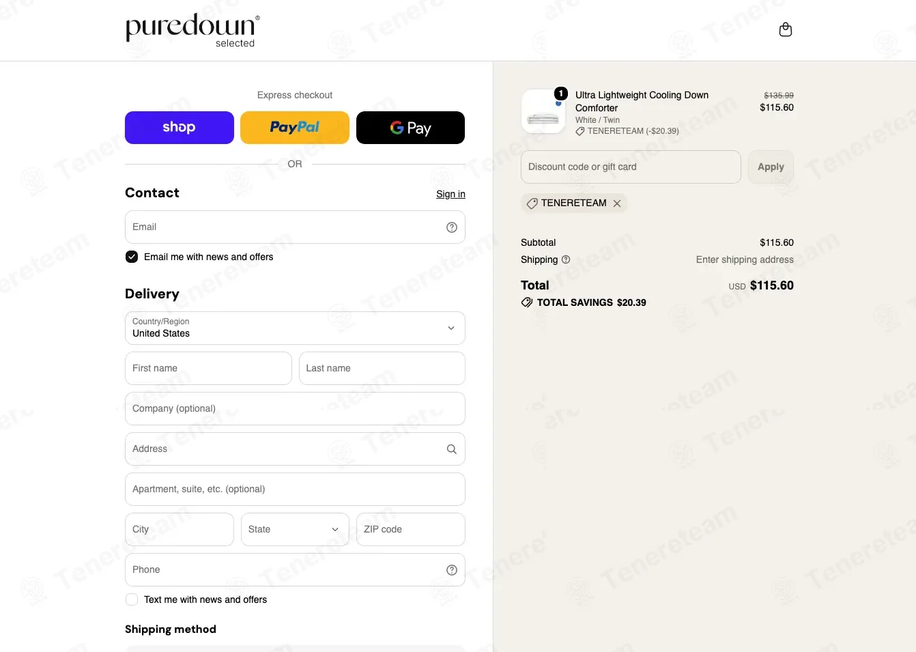Click the Discount code or gift card field

[x=631, y=167]
